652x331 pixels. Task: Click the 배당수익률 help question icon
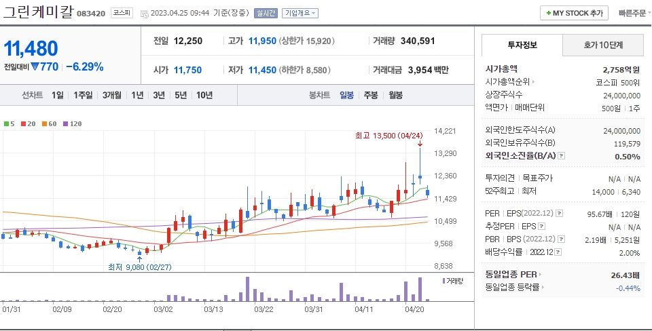(558, 252)
